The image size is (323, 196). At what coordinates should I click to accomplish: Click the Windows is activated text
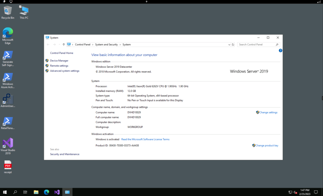coord(107,139)
